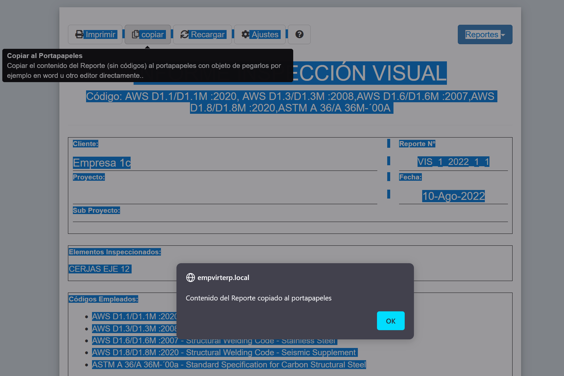
Task: Select the client name Empresa 1c
Action: [x=102, y=163]
